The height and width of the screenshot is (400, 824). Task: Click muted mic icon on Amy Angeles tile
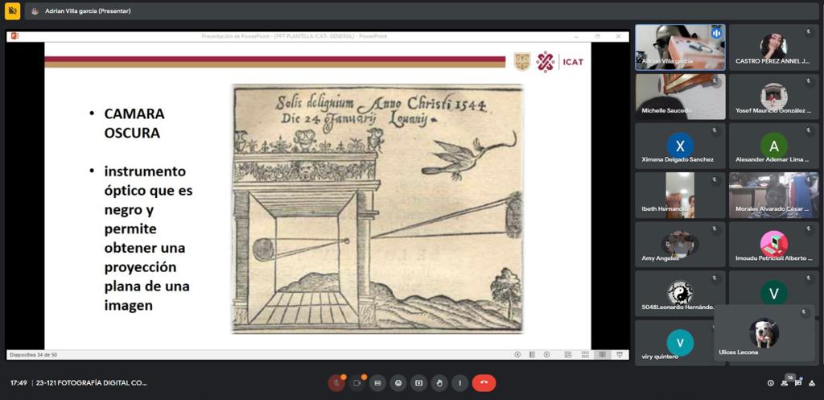715,229
